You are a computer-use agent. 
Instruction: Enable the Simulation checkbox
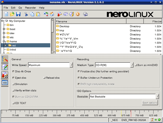(x=13, y=84)
